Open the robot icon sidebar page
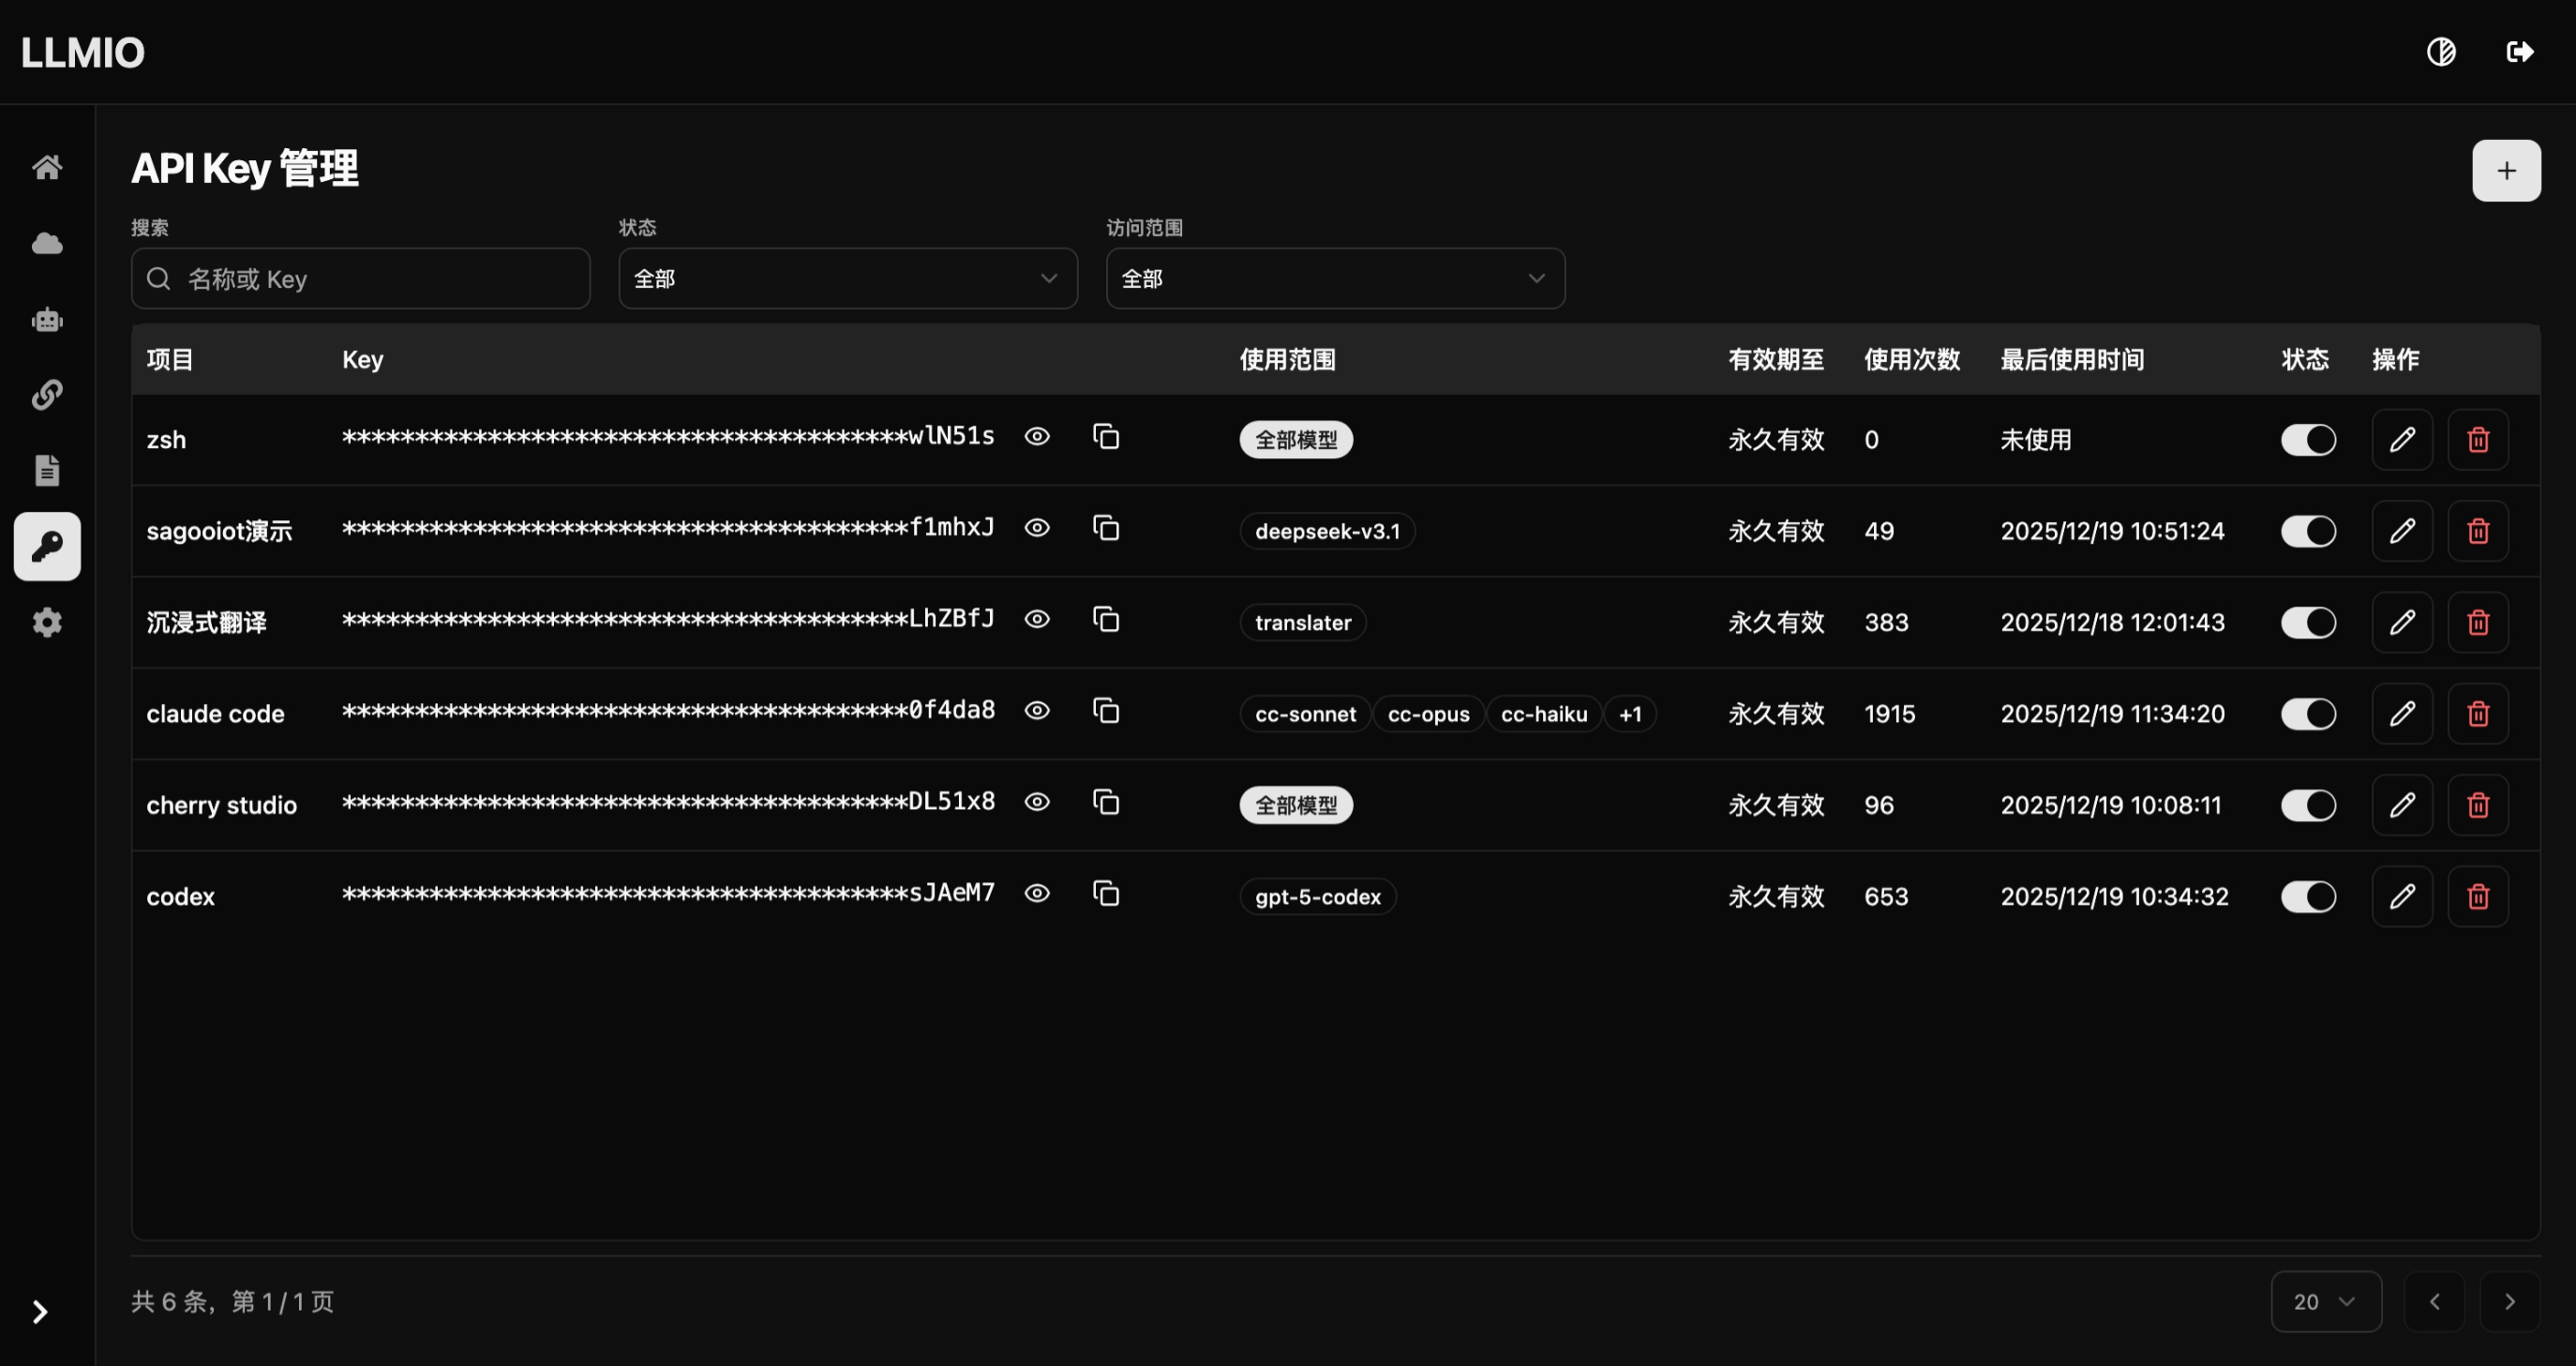Viewport: 2576px width, 1366px height. pos(47,320)
